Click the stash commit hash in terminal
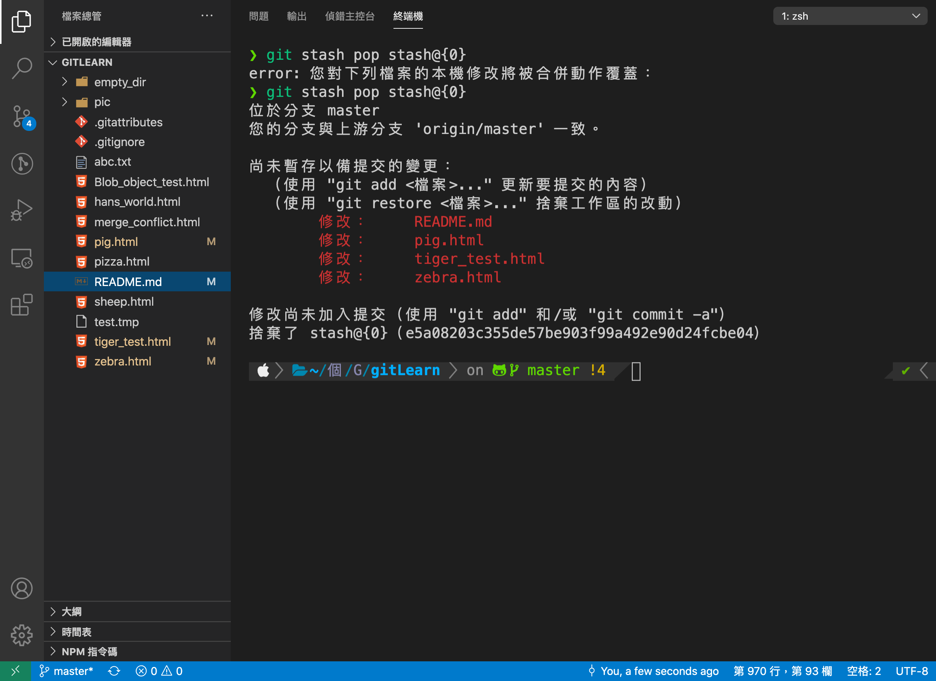The height and width of the screenshot is (681, 936). tap(580, 333)
